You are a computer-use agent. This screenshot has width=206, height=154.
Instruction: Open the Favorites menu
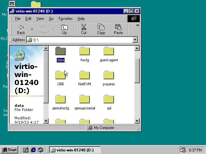pos(65,19)
